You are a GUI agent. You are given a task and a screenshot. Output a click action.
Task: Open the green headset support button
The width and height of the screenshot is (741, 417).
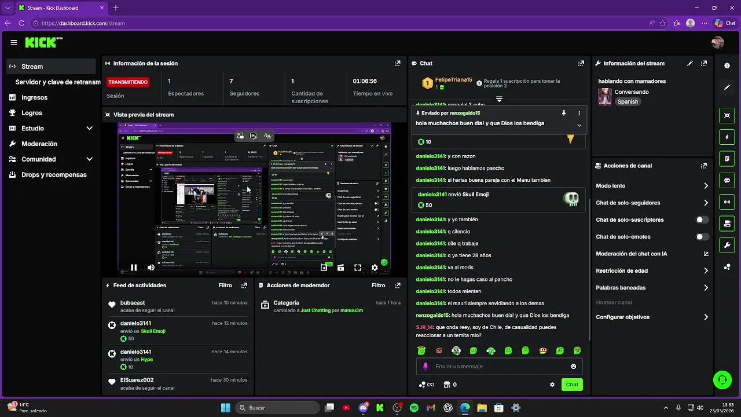coord(722,380)
